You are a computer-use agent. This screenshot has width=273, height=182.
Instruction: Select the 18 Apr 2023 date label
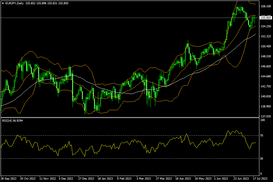pos(183,179)
